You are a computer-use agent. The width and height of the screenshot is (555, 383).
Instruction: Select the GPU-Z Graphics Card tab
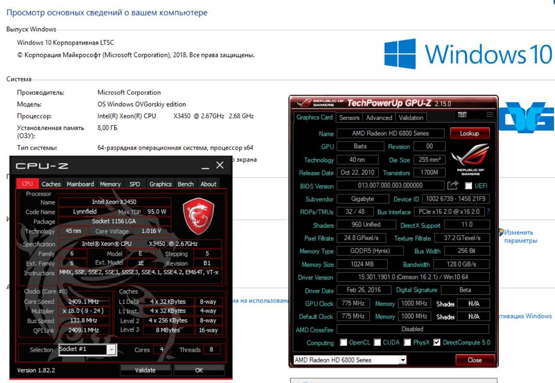[x=315, y=117]
